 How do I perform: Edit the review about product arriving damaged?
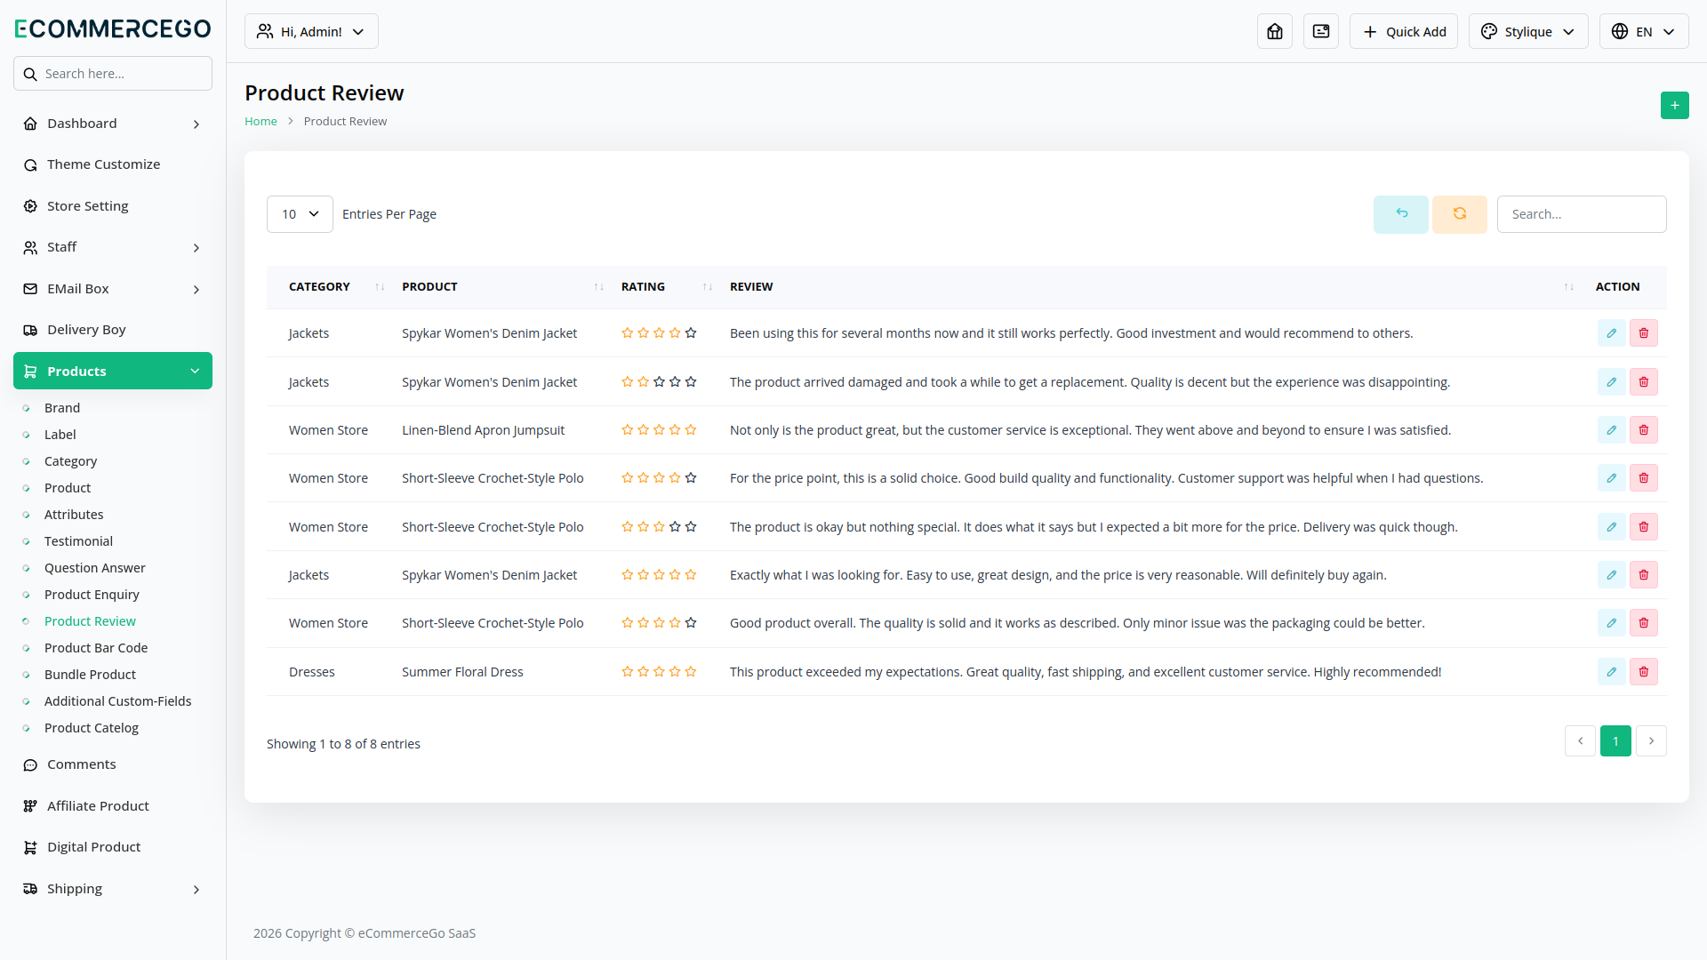pos(1612,382)
